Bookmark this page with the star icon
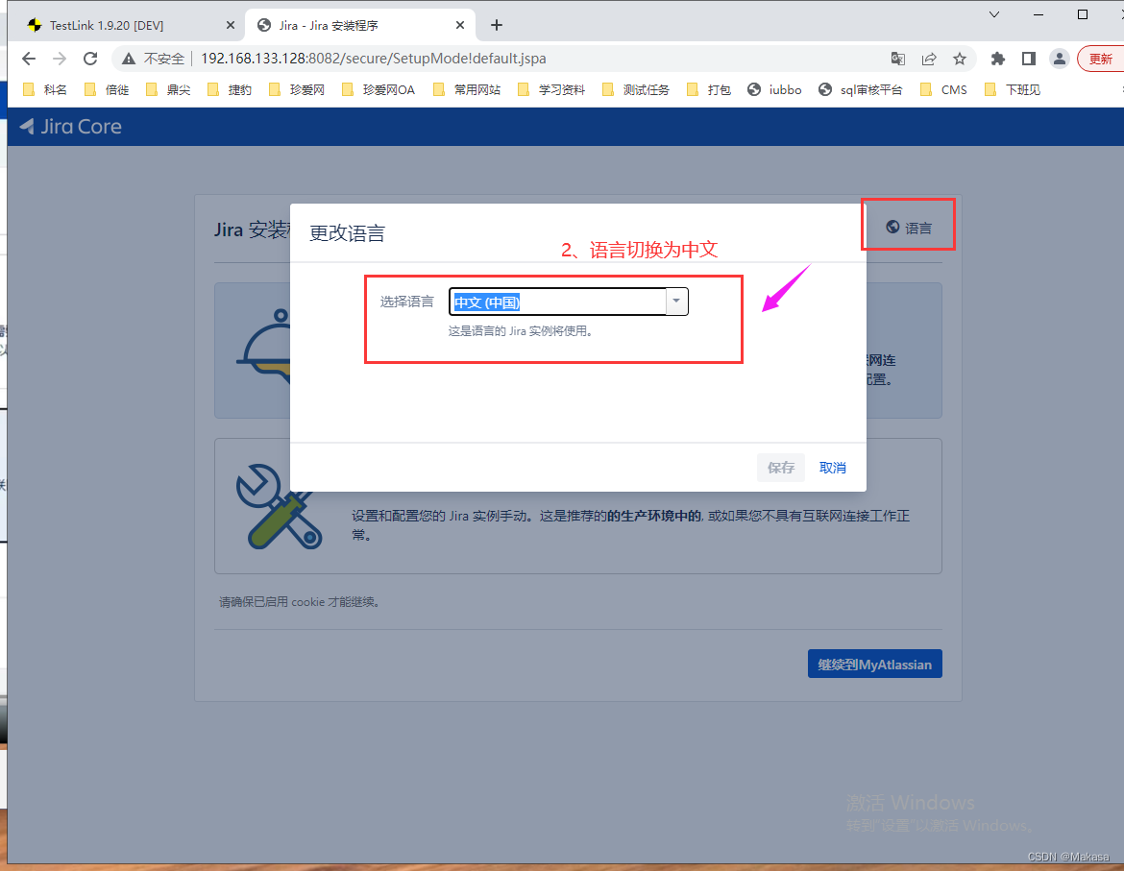This screenshot has width=1124, height=871. click(x=960, y=59)
